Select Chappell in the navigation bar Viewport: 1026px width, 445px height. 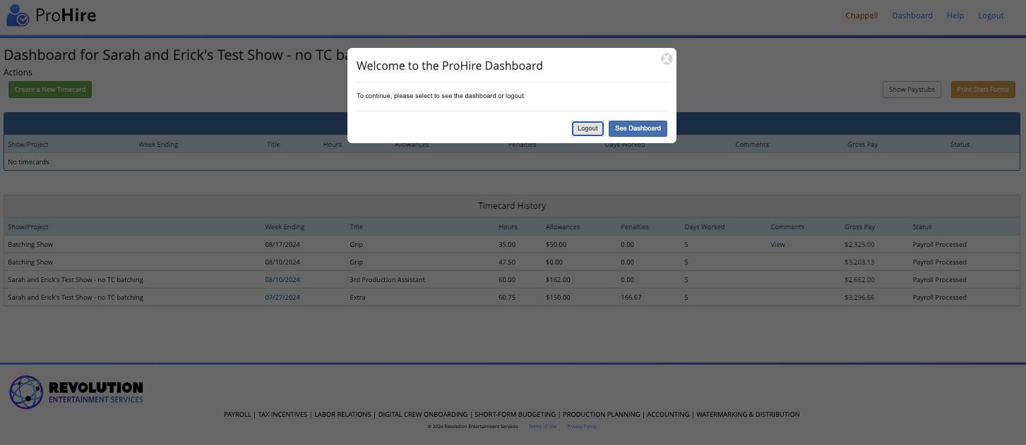click(861, 15)
